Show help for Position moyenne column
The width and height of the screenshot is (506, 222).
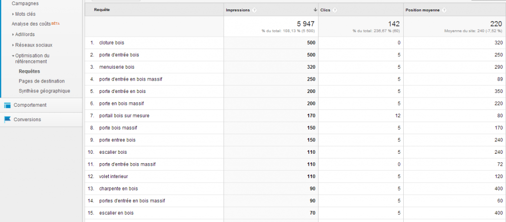(x=444, y=10)
